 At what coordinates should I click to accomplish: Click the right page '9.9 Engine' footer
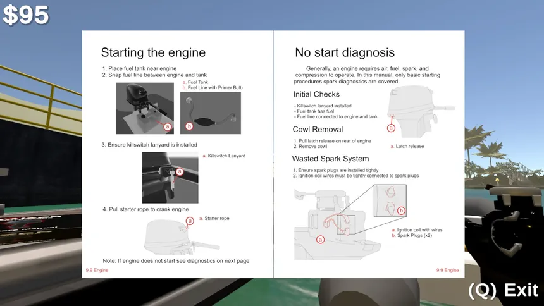[x=448, y=270]
